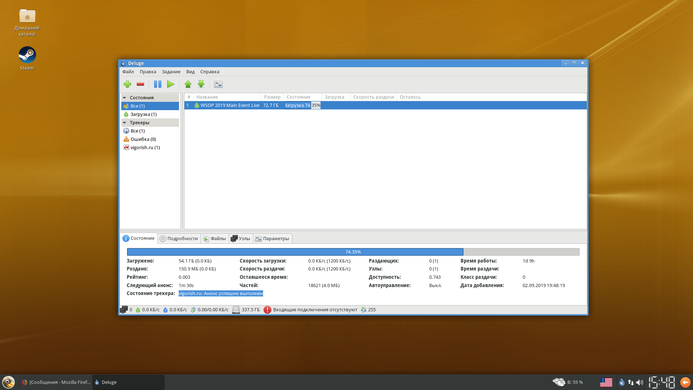
Task: Resume torrent using green play icon
Action: (171, 84)
